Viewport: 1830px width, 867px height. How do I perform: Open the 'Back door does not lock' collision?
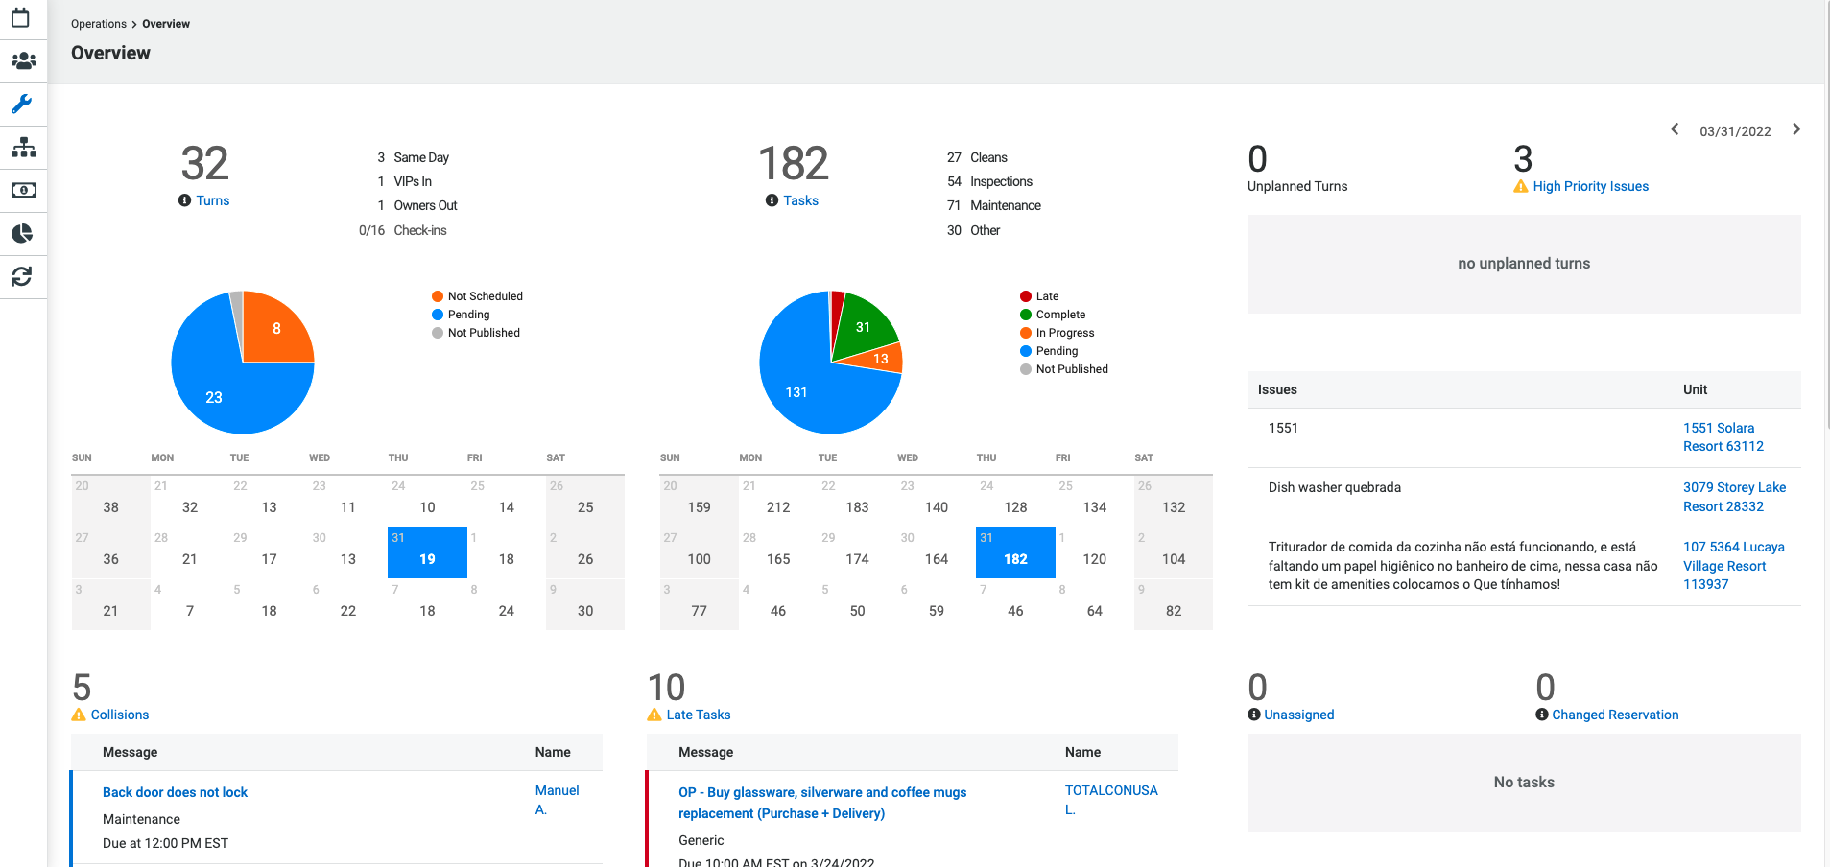coord(175,792)
